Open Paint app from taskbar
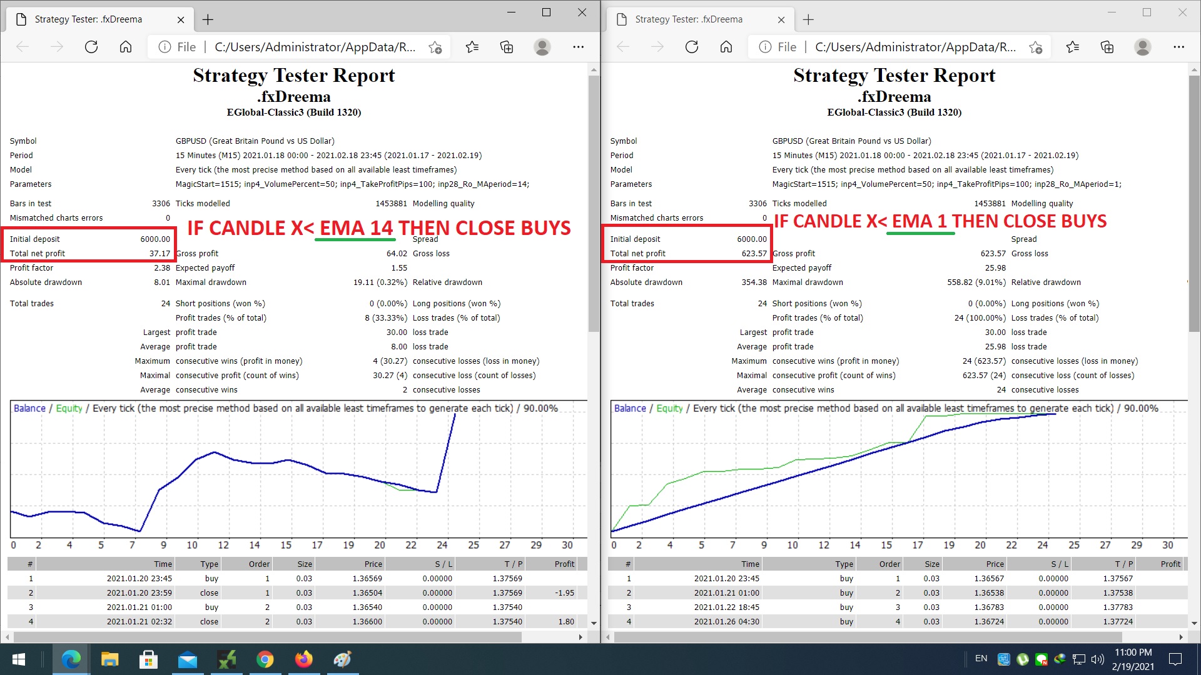 tap(342, 659)
